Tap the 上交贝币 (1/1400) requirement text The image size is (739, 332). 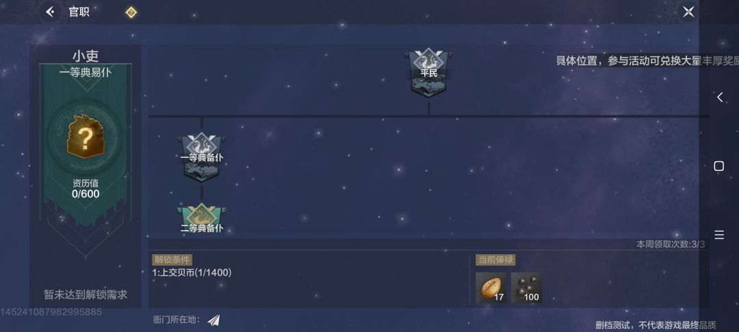192,273
